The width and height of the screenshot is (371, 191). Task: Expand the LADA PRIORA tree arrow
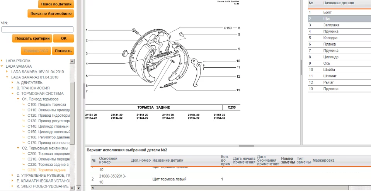click(2, 61)
